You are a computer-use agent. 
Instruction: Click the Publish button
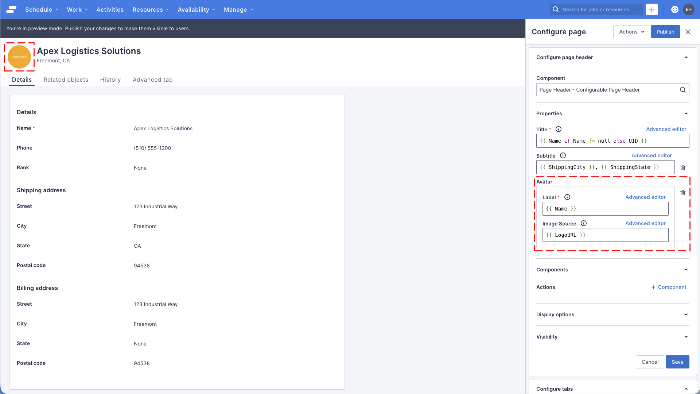point(665,32)
